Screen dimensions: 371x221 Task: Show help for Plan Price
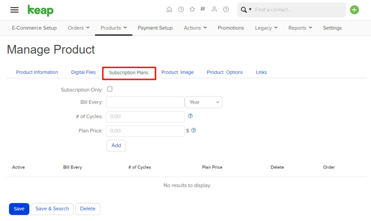[x=193, y=130]
